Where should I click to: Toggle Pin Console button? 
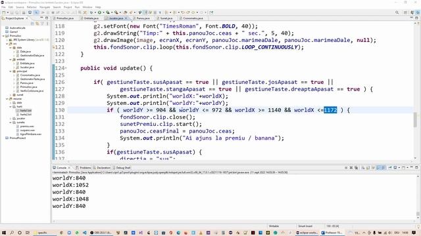point(390,168)
